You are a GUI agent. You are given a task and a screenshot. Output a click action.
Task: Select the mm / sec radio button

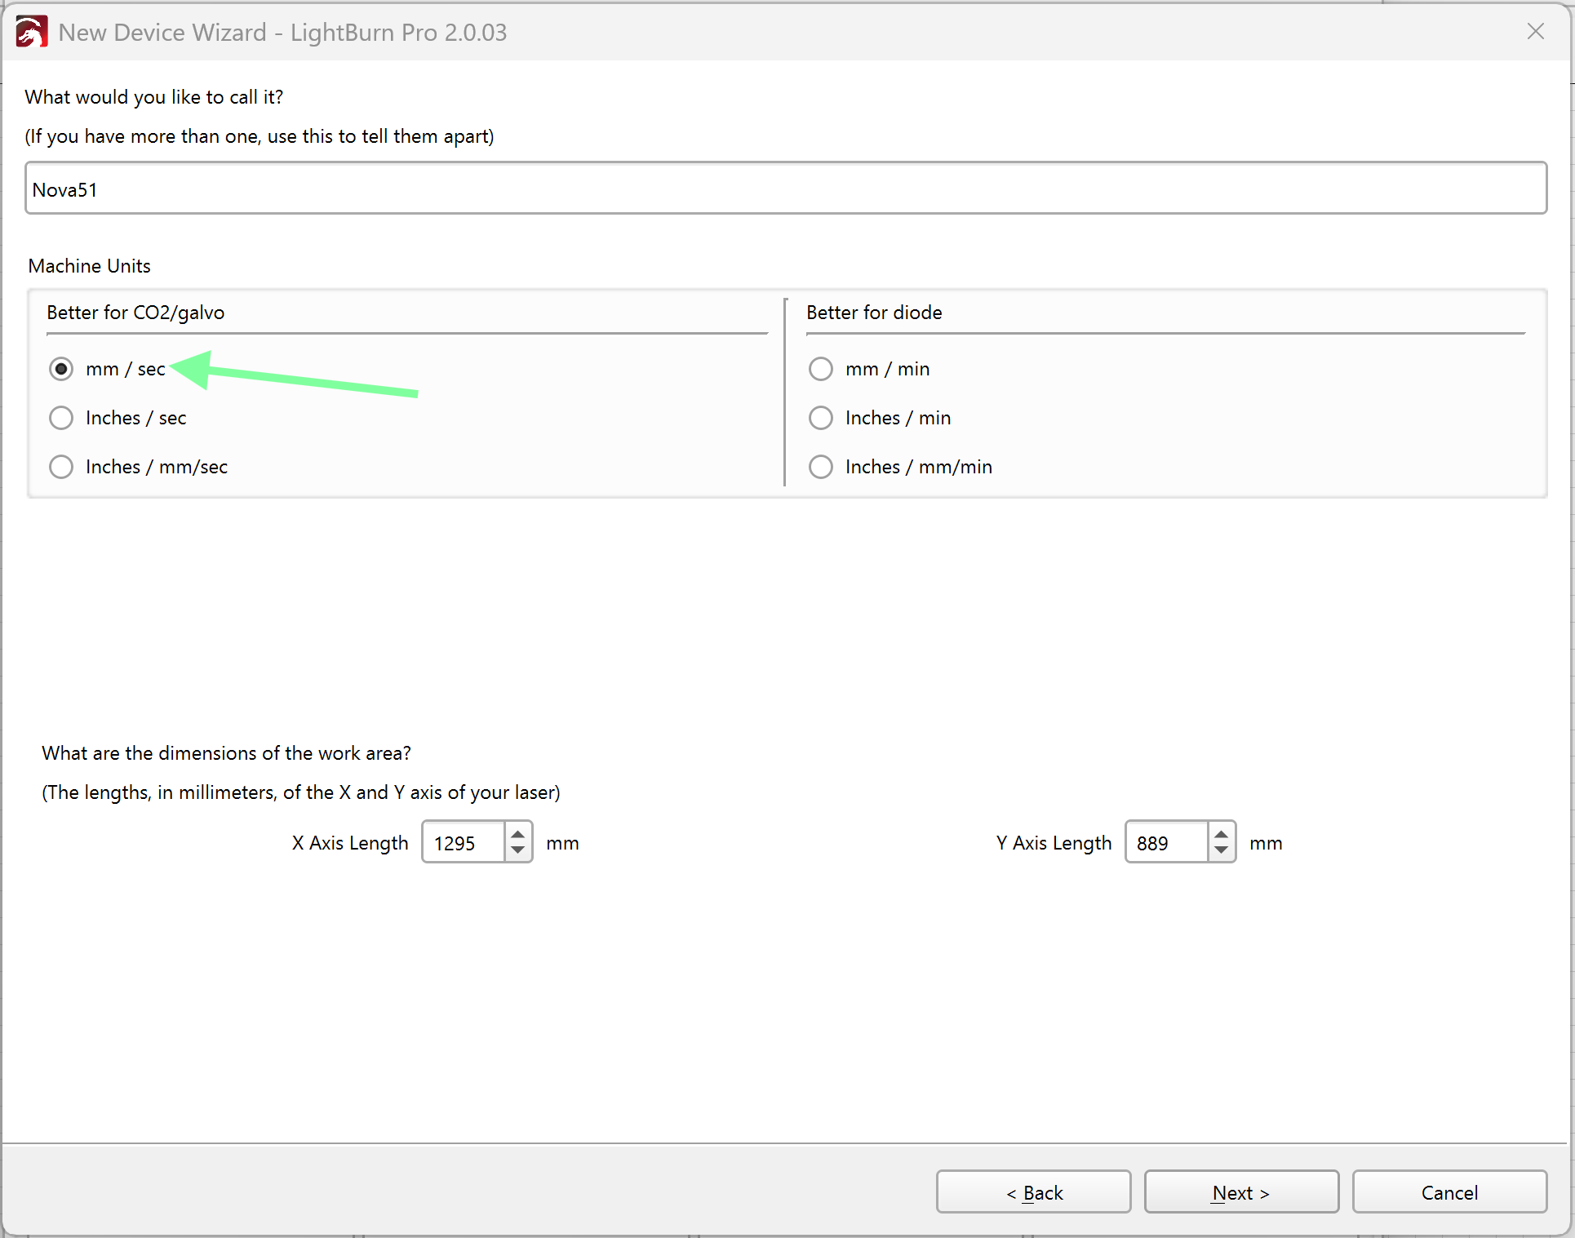tap(61, 369)
